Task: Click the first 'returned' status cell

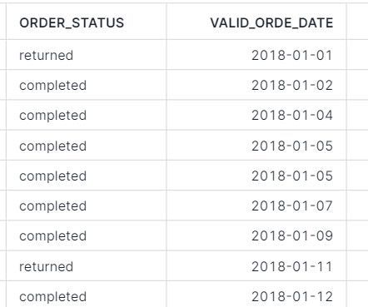Action: (87, 55)
